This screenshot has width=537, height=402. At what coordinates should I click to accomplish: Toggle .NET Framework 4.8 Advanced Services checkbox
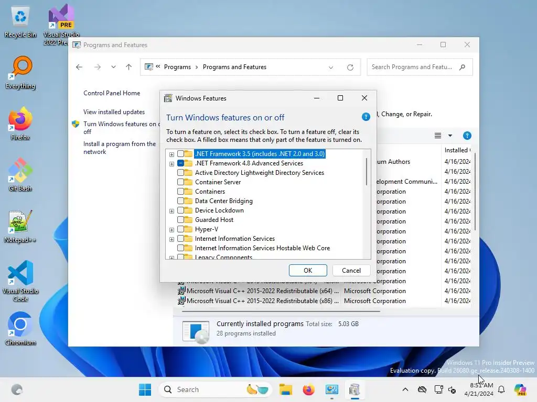[180, 163]
